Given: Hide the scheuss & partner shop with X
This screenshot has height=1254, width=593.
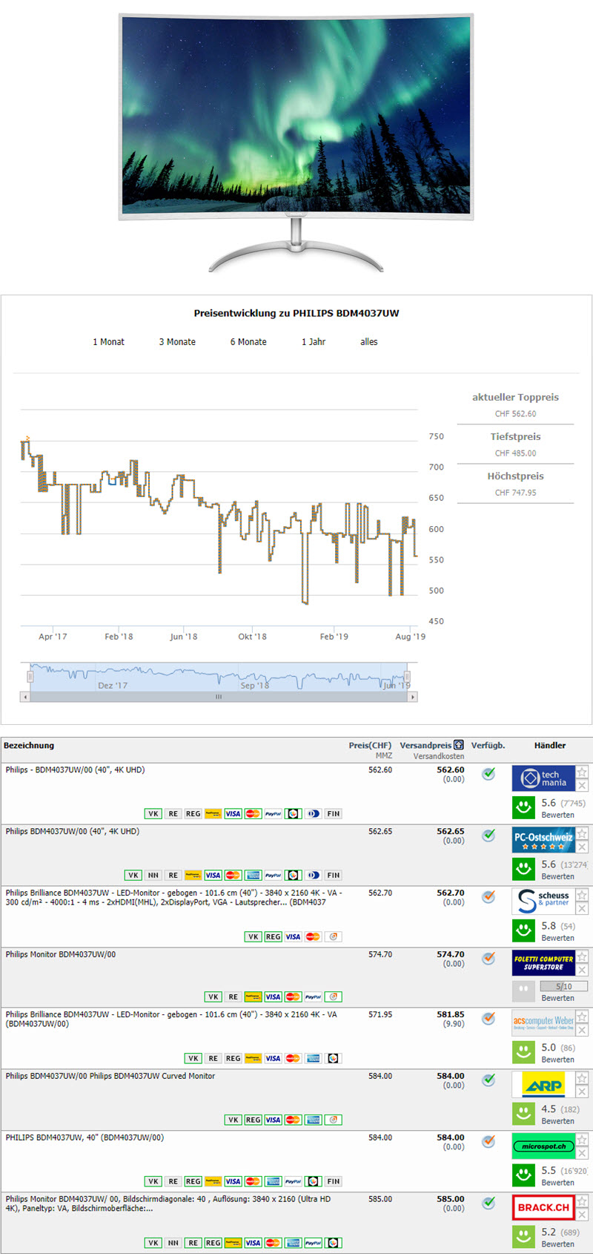Looking at the screenshot, I should pyautogui.click(x=582, y=909).
